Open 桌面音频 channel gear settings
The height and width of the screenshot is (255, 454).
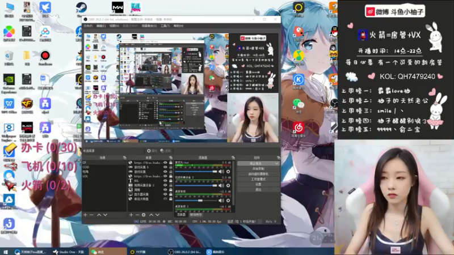click(x=228, y=200)
